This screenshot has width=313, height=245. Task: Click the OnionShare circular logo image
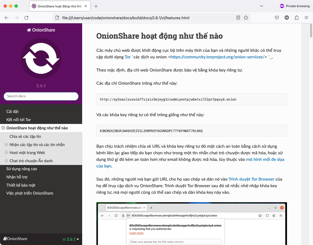click(41, 58)
